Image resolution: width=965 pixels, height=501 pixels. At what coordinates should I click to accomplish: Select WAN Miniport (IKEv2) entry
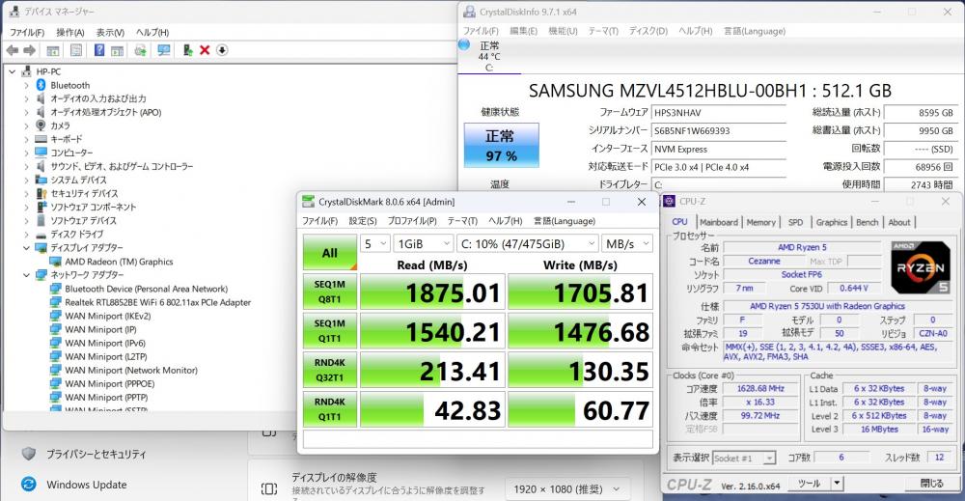point(108,316)
